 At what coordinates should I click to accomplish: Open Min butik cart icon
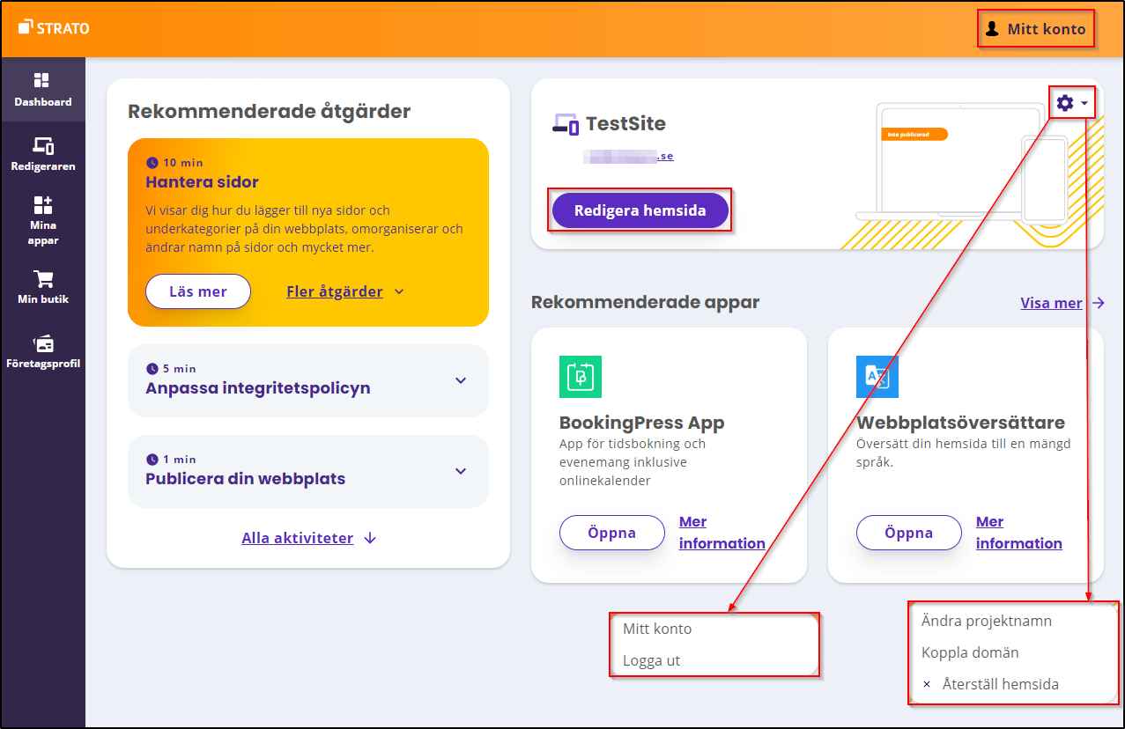click(42, 279)
